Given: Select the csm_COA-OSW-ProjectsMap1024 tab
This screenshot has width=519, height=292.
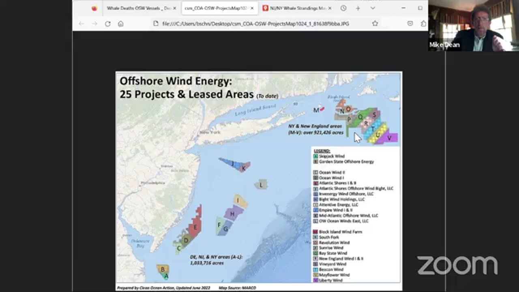Looking at the screenshot, I should tap(219, 8).
